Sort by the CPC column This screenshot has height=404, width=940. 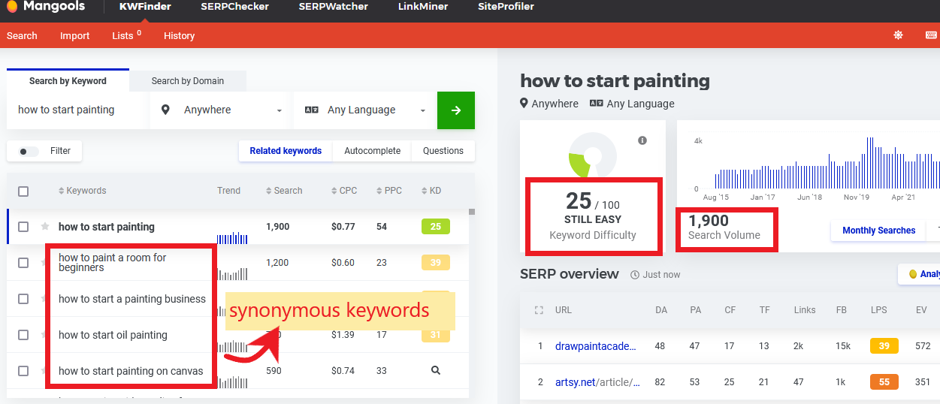coord(344,191)
